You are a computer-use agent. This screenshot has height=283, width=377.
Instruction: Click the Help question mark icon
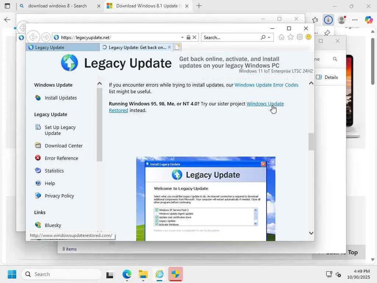38,183
